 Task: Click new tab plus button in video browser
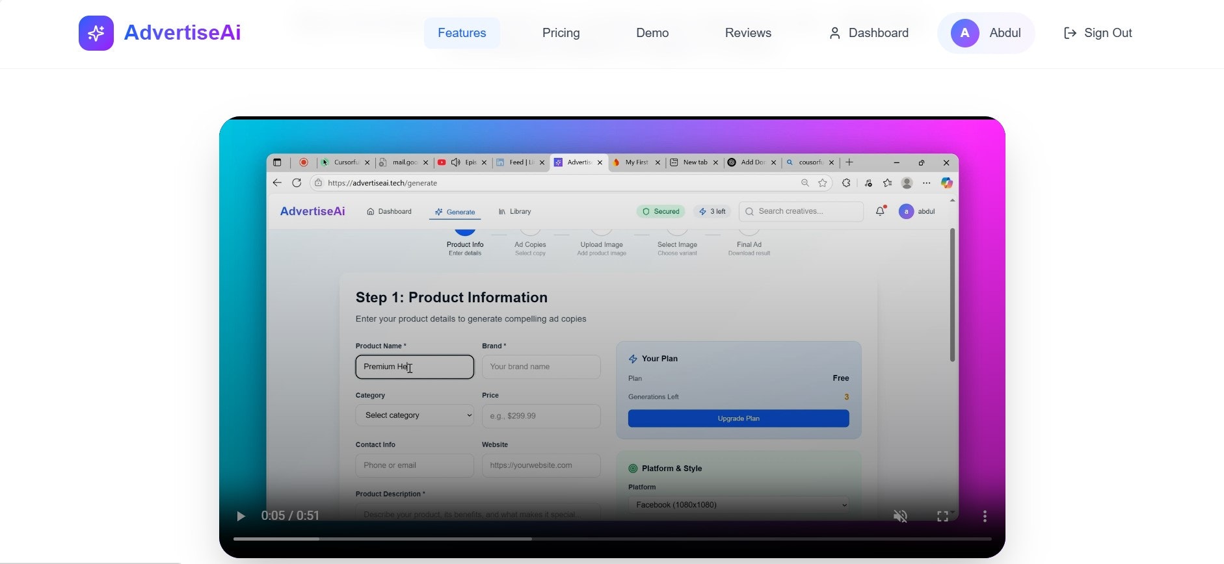pos(849,162)
